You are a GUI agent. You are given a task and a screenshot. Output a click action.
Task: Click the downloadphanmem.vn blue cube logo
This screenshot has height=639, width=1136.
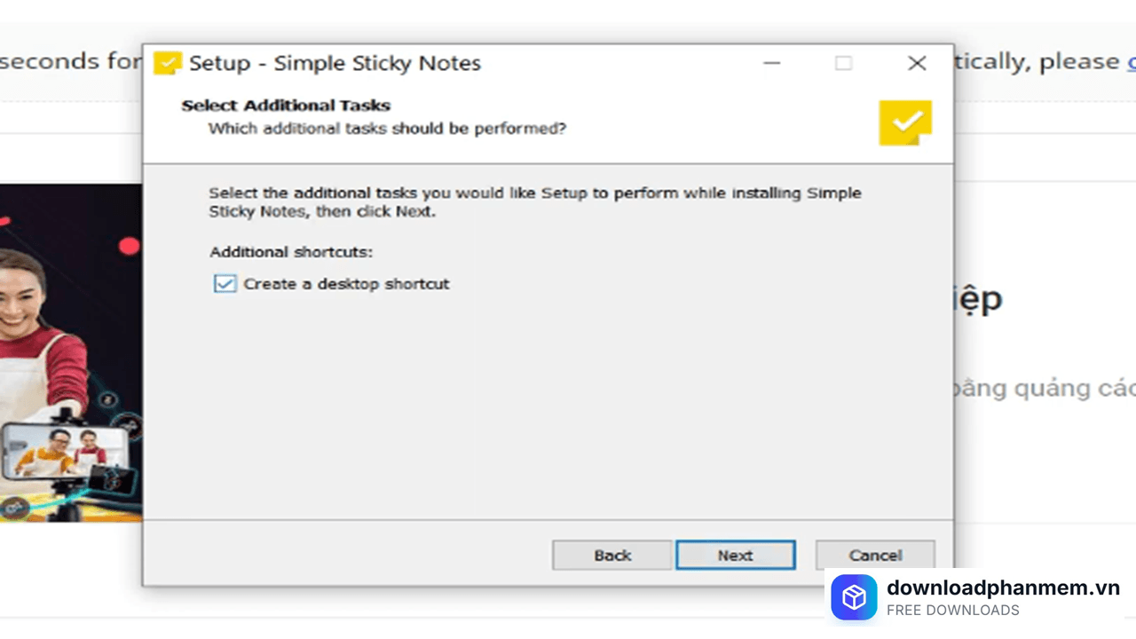point(854,597)
